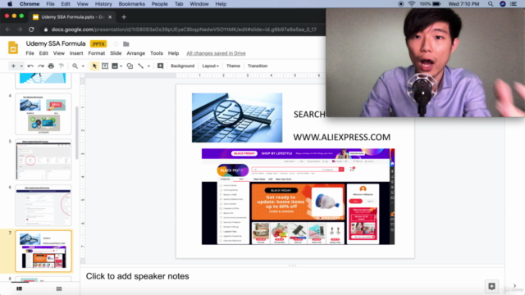Select the Text box tool
The image size is (525, 295).
105,66
